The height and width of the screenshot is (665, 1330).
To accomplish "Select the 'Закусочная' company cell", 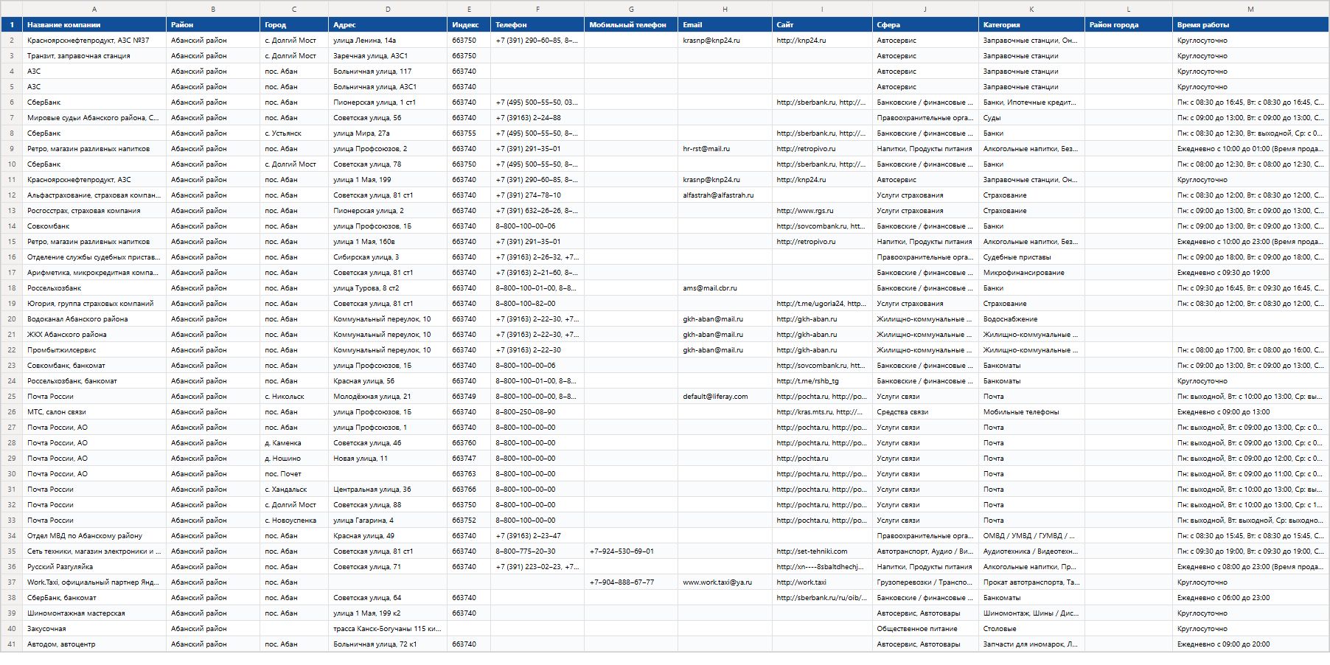I will click(94, 629).
